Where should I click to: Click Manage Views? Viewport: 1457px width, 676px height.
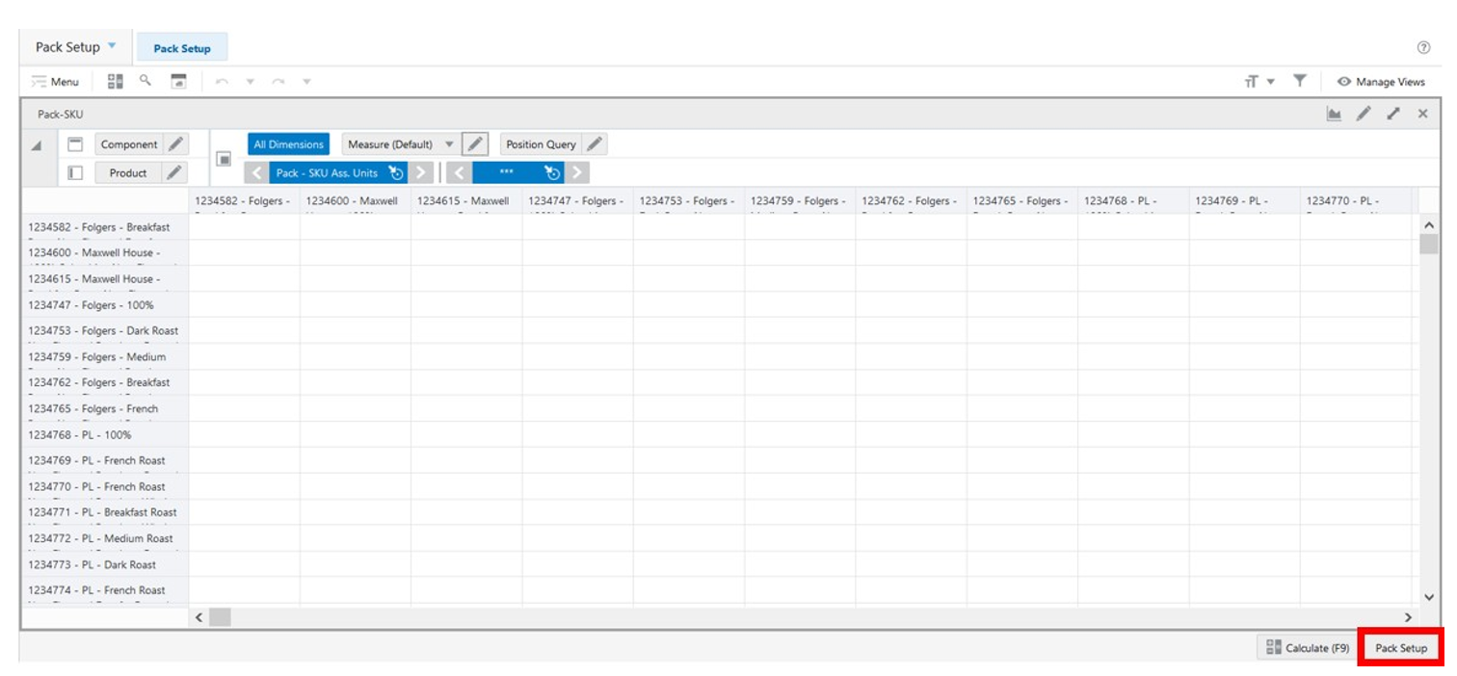(x=1380, y=82)
